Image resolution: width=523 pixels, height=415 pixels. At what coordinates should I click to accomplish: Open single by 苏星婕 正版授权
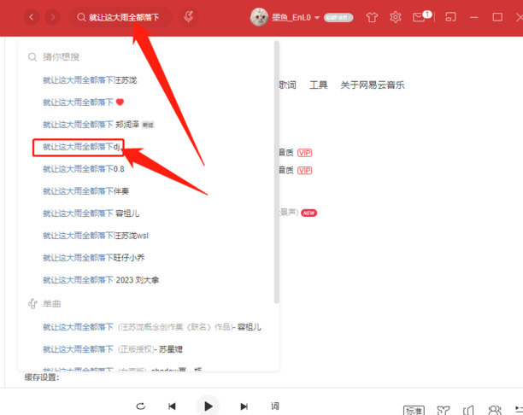pos(113,349)
